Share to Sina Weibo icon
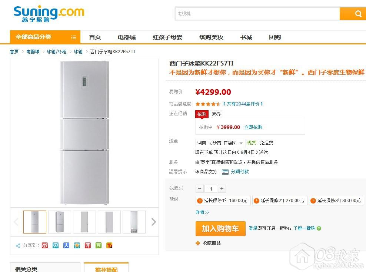366x272 pixels. (x=45, y=245)
